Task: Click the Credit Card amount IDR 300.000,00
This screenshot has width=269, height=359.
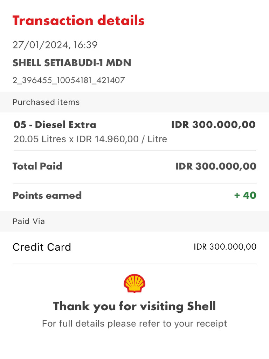Action: (225, 247)
